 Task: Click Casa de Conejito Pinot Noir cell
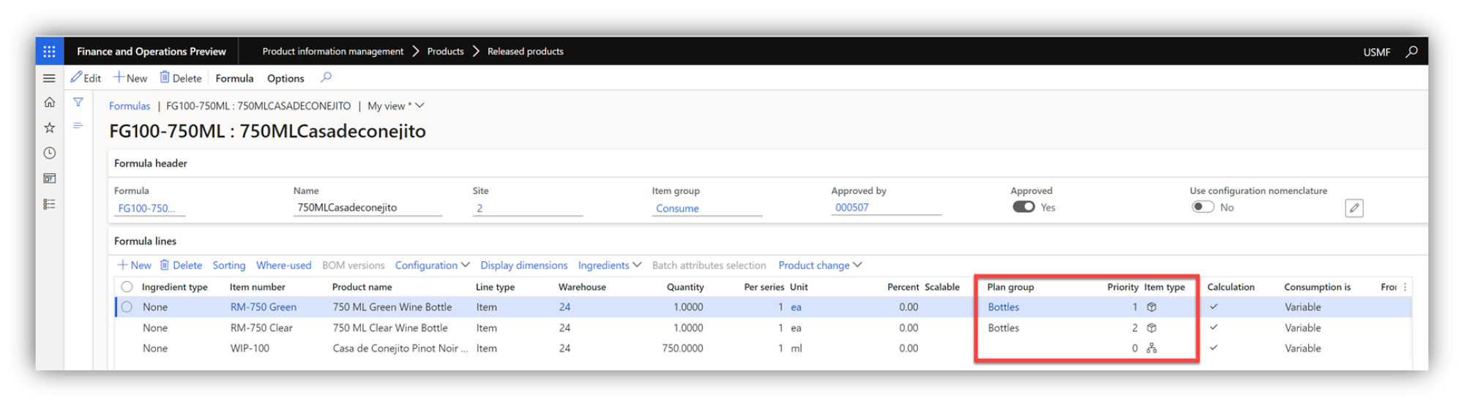coord(400,348)
